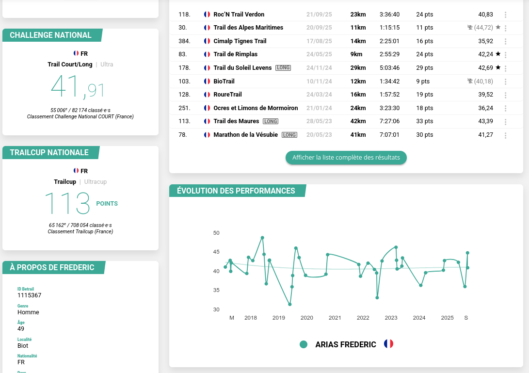Click the French flag in Trailcup Nationale card
Viewport: 529px width, 373px height.
(x=76, y=171)
